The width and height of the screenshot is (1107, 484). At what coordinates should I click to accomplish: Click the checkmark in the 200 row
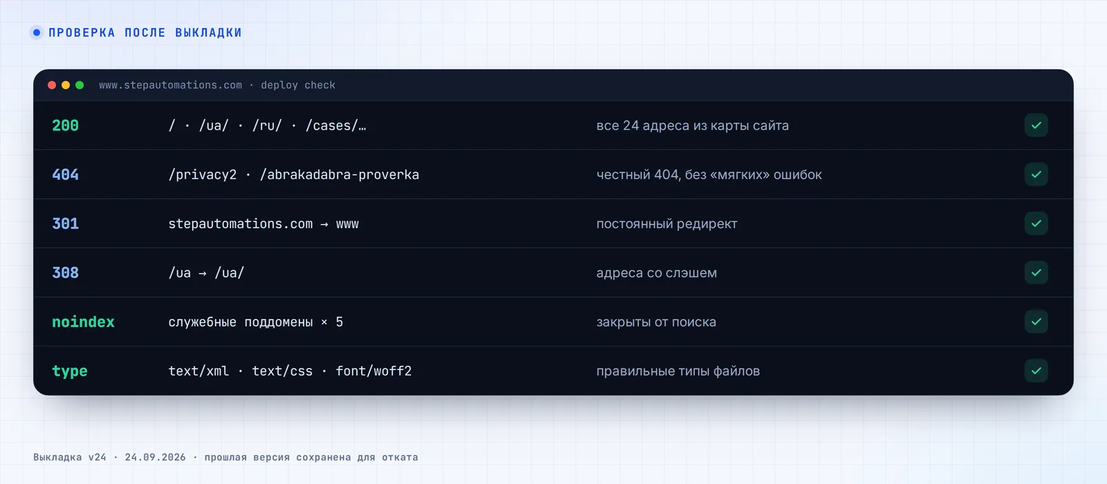[x=1036, y=125]
